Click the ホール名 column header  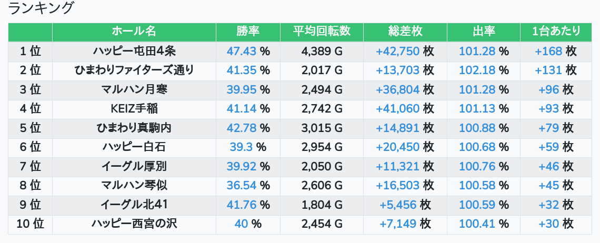(134, 32)
